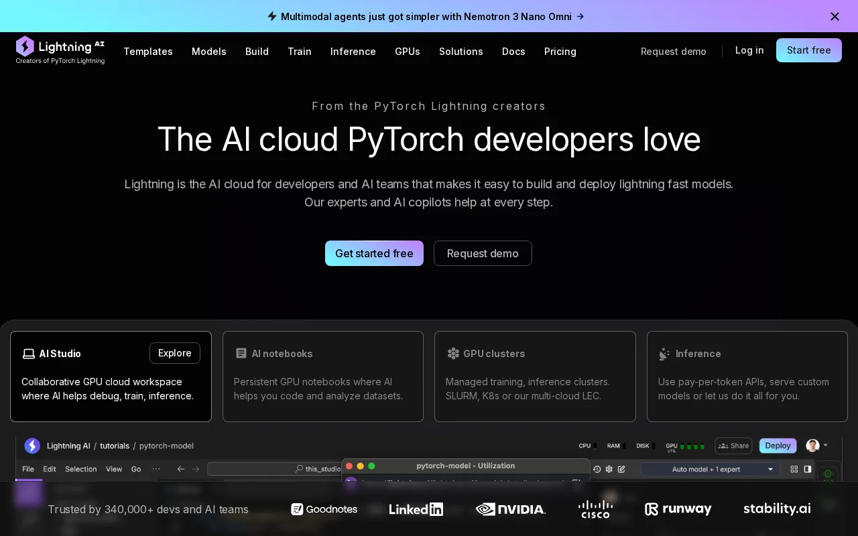The width and height of the screenshot is (858, 536).
Task: Click the hero Request demo button
Action: coord(483,253)
